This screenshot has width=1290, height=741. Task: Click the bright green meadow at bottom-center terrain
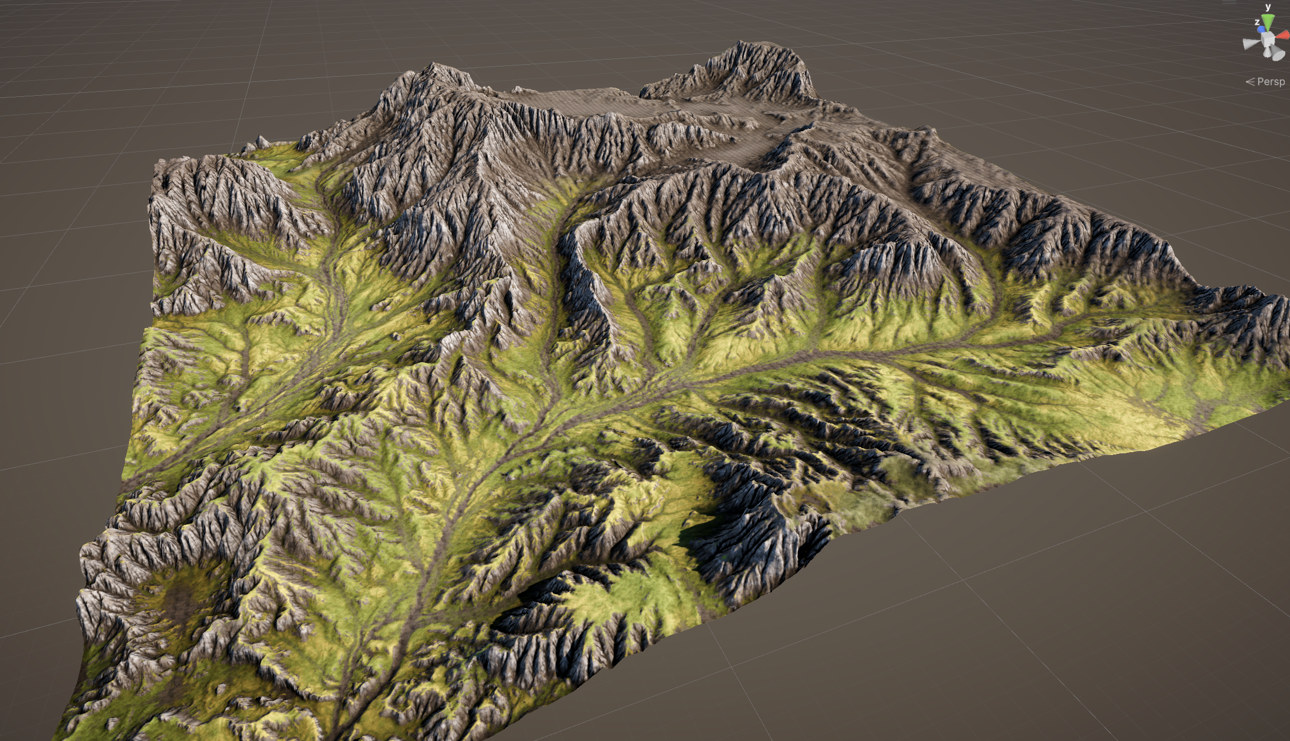[x=625, y=596]
